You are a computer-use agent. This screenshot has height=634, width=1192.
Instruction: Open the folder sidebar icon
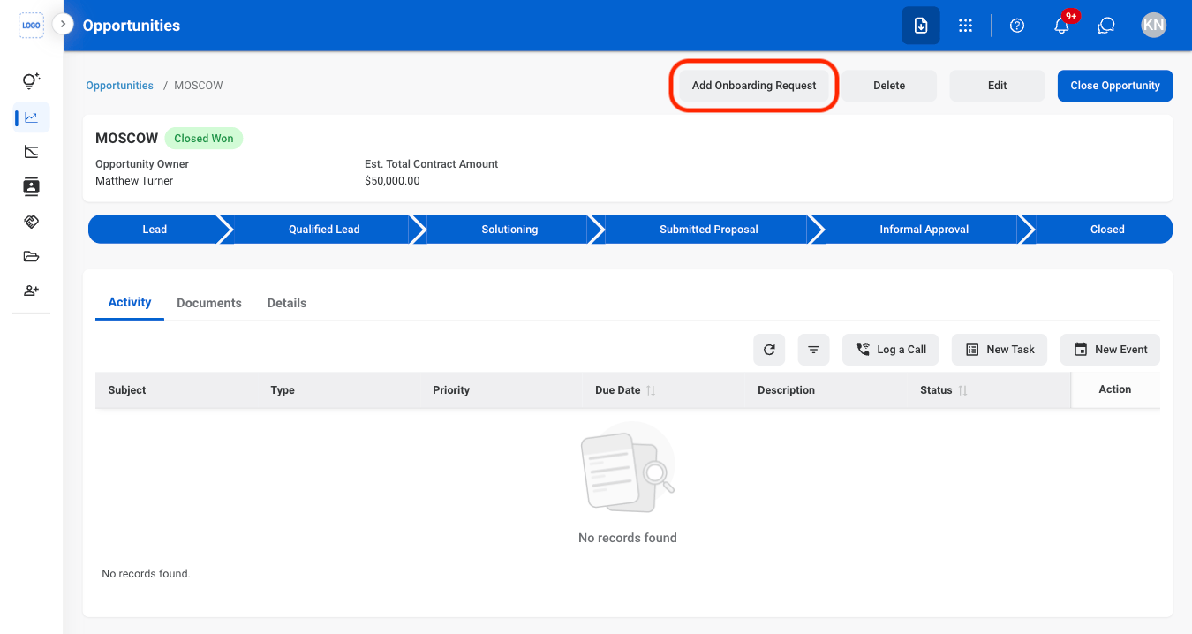coord(31,257)
